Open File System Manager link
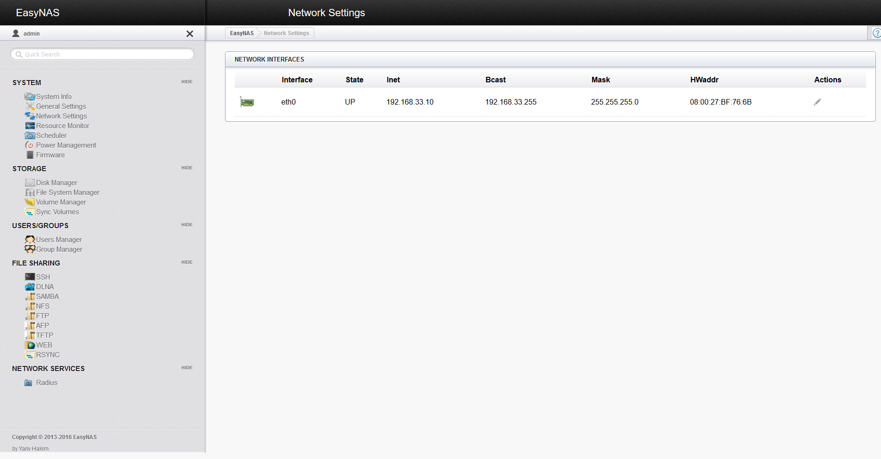881x459 pixels. [68, 192]
